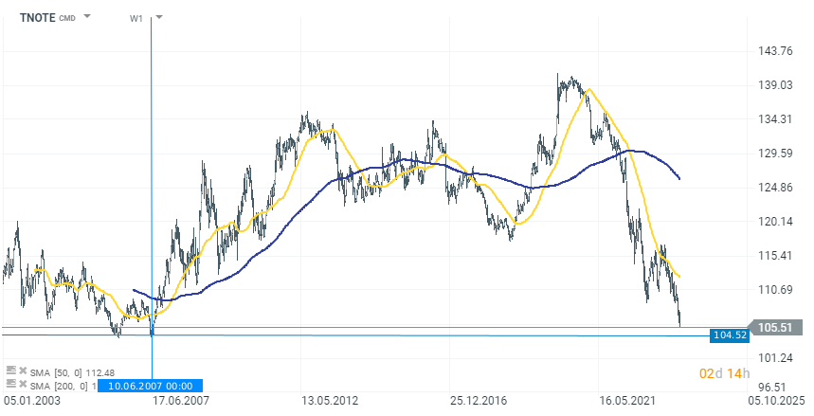Click the CMD label beside TNOTE
The image size is (814, 416).
pyautogui.click(x=67, y=19)
